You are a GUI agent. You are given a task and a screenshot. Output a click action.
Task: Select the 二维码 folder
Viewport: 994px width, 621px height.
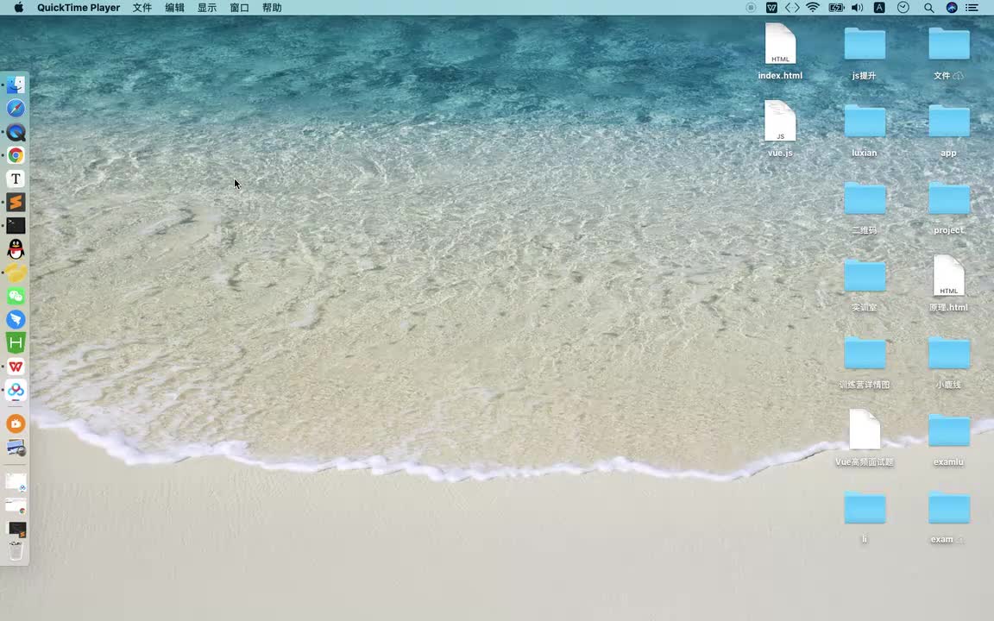865,206
